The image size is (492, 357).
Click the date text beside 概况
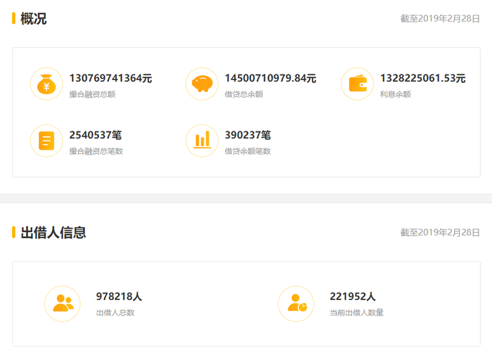pyautogui.click(x=440, y=18)
